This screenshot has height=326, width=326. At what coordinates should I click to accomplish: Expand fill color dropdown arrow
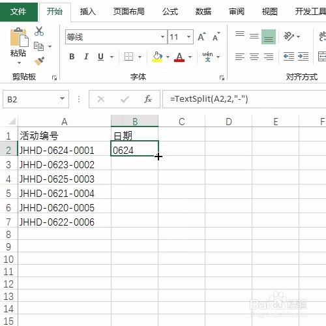coord(168,57)
